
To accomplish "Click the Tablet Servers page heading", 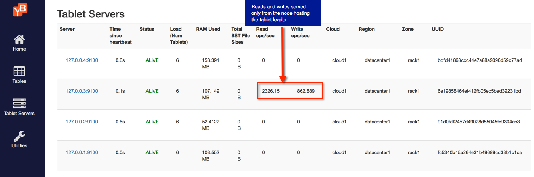I will pos(91,14).
